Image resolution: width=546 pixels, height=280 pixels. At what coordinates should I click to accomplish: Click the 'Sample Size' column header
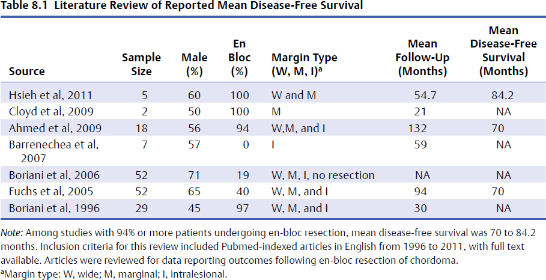[141, 64]
